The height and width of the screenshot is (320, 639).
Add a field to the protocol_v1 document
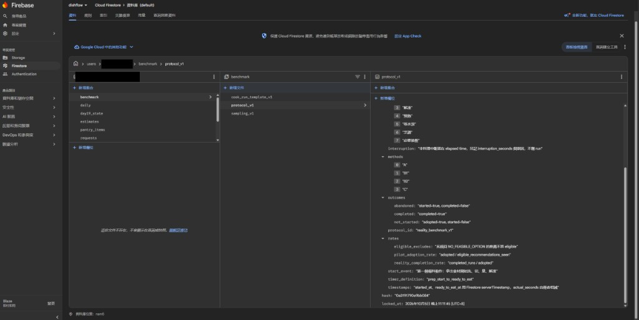tap(385, 98)
